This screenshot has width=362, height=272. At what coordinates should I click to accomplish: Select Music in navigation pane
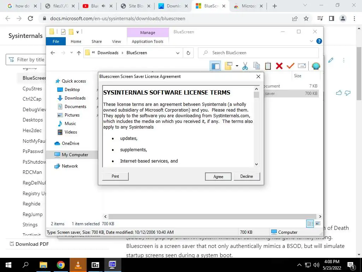66,124
